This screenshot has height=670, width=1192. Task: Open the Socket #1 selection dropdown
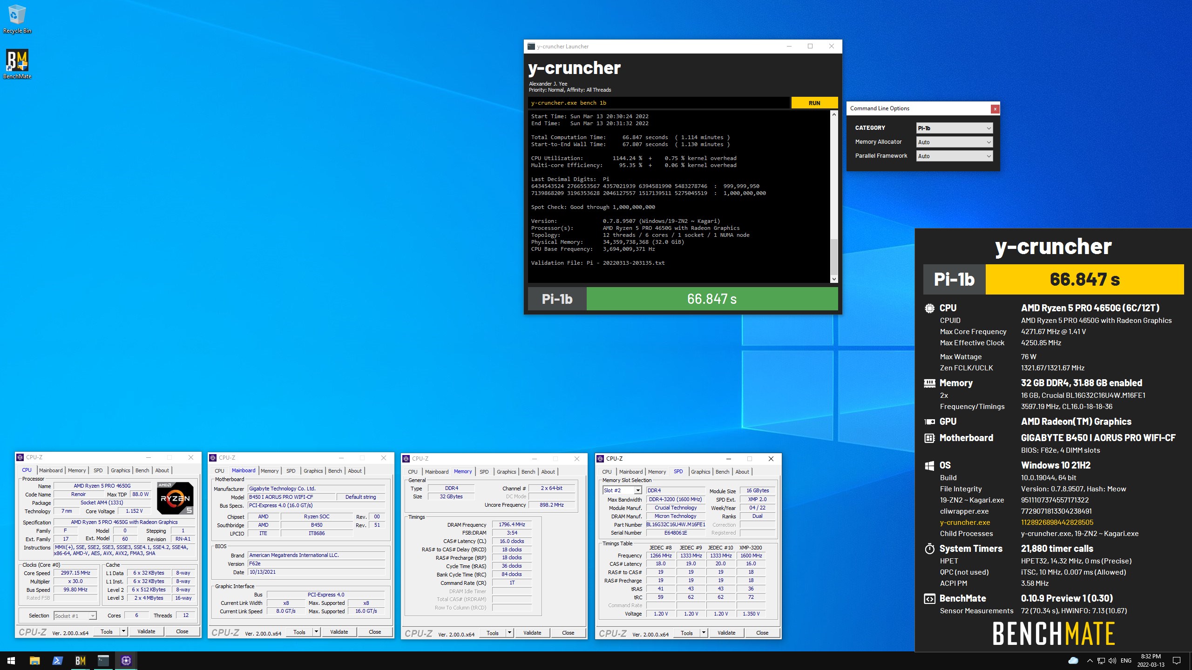75,616
